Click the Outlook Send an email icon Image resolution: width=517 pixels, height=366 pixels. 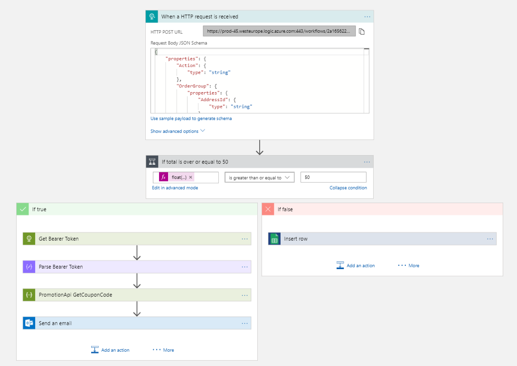tap(29, 323)
